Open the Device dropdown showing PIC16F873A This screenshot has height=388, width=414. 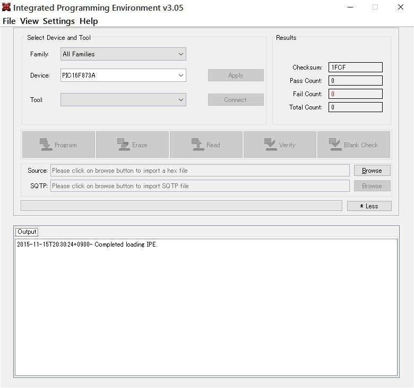123,75
